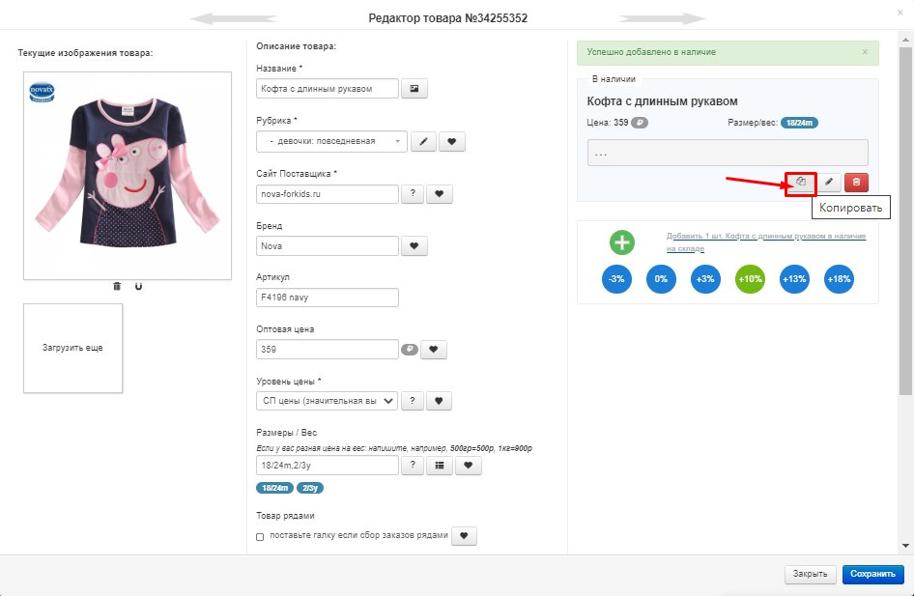Click list icon beside sizes field

coord(440,466)
